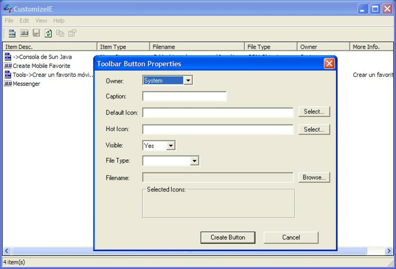
Task: Click the add menu item toolbar icon
Action: point(12,33)
